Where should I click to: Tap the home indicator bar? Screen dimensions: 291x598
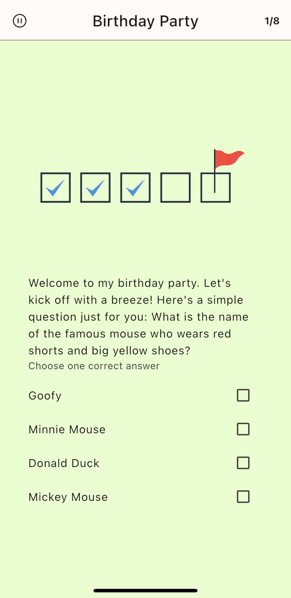pyautogui.click(x=145, y=590)
